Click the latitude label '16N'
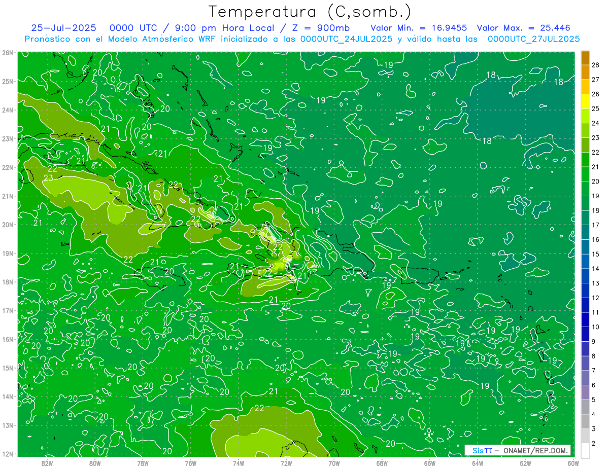This screenshot has width=609, height=470. (7, 339)
